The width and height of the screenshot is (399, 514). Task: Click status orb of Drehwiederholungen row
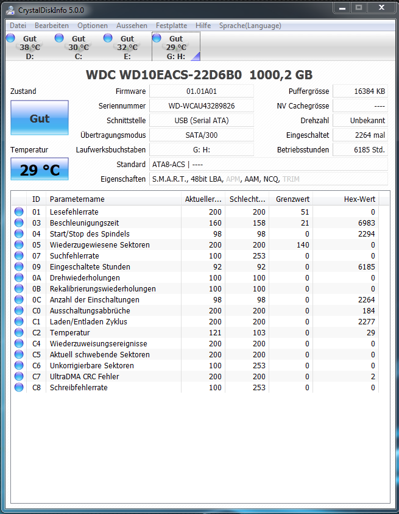click(19, 277)
